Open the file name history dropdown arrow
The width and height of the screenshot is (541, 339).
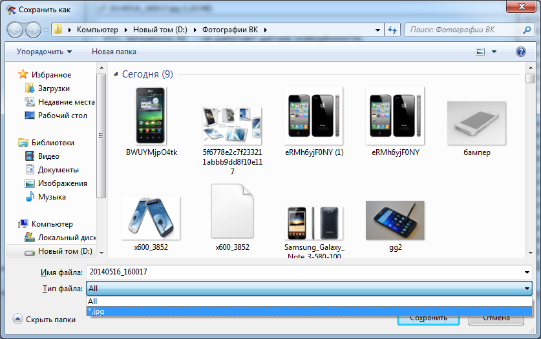pyautogui.click(x=527, y=272)
